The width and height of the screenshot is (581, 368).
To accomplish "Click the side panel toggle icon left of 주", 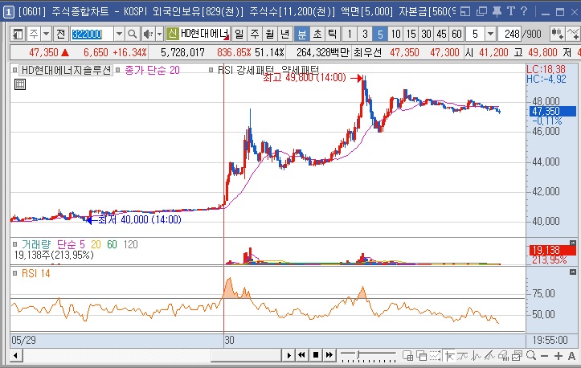I will (18, 35).
